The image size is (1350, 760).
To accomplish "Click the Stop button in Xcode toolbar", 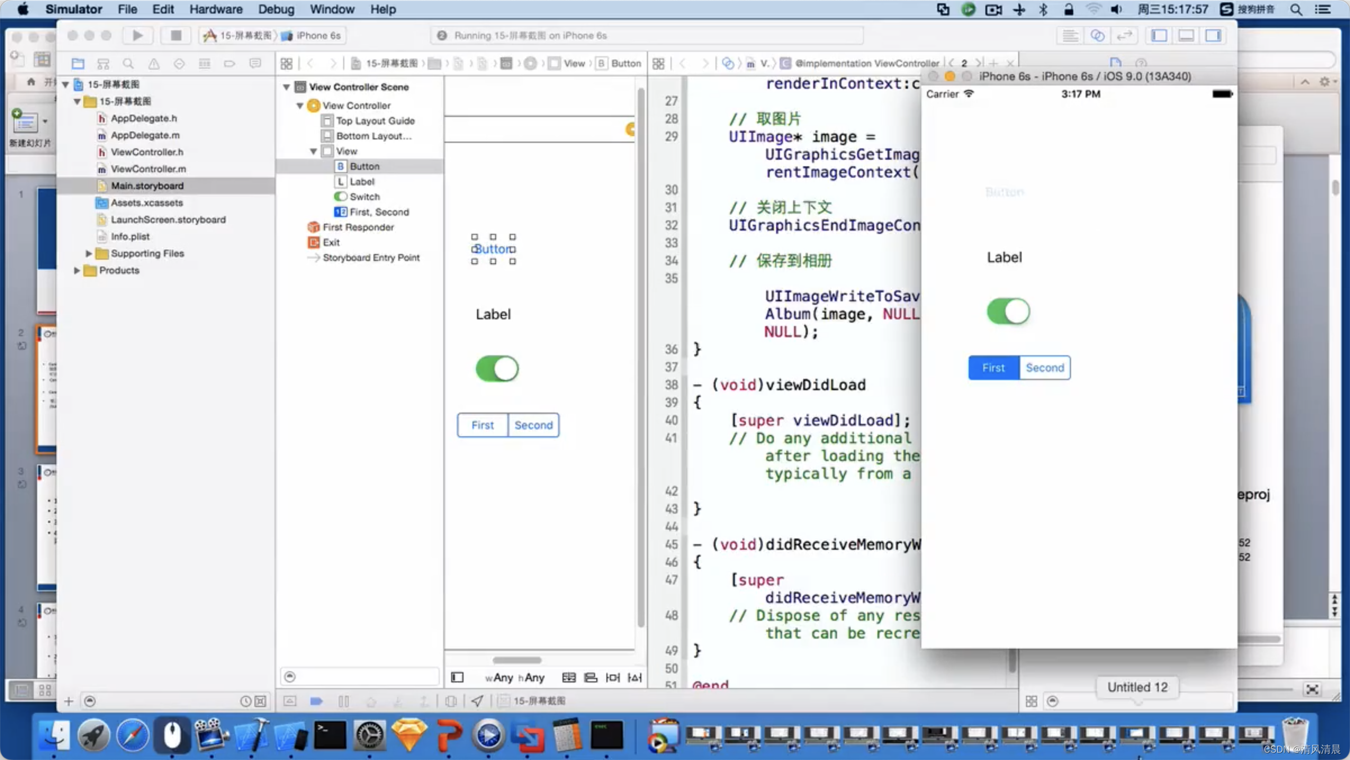I will click(x=175, y=35).
